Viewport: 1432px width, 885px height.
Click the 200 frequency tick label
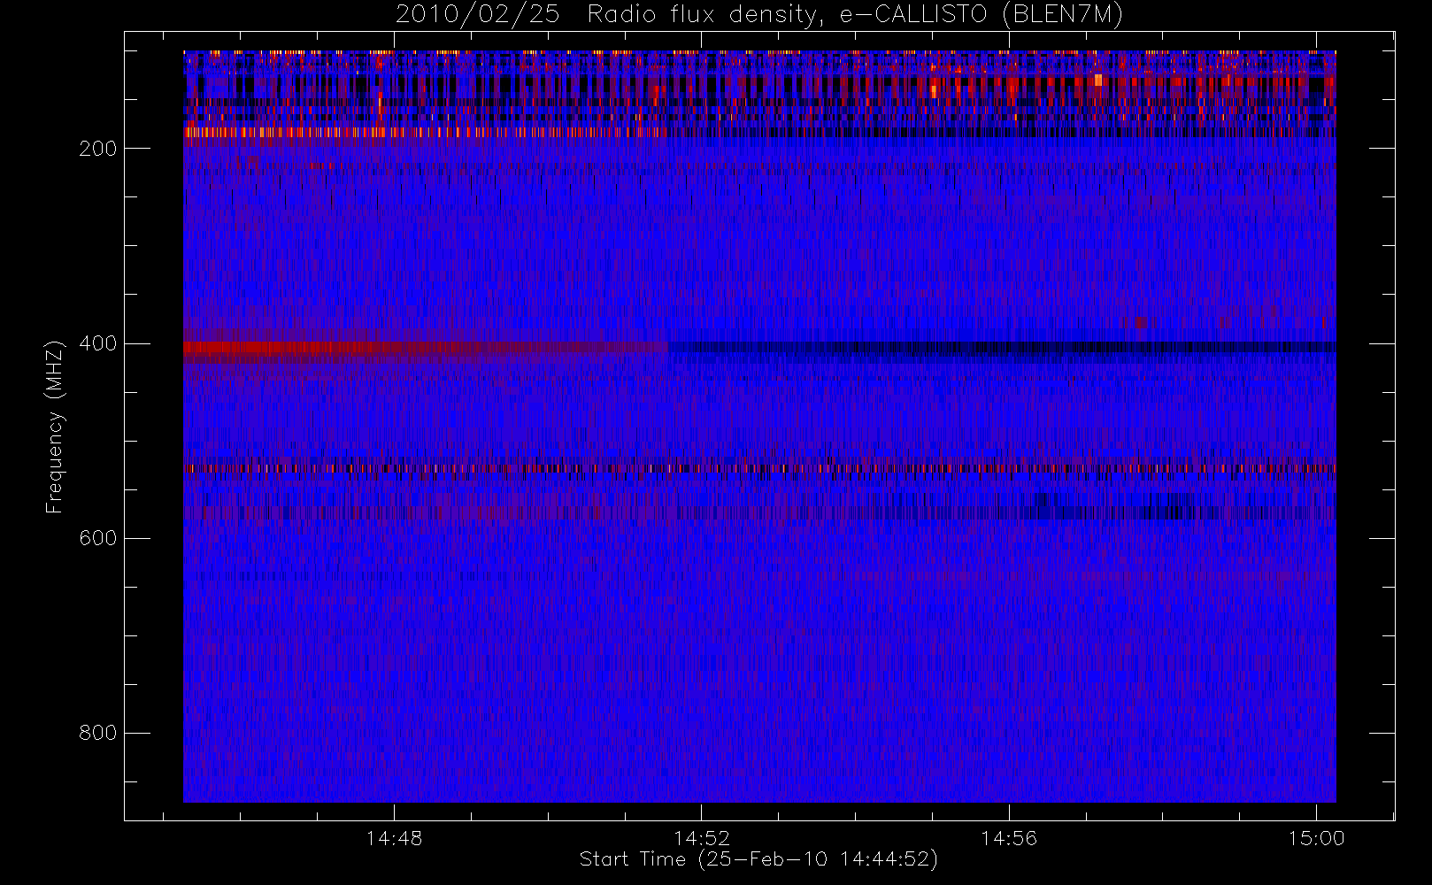[x=97, y=149]
